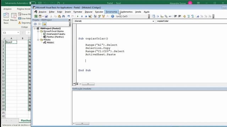This screenshot has width=227, height=127.
Task: Click the Reset stop icon
Action: tap(86, 16)
